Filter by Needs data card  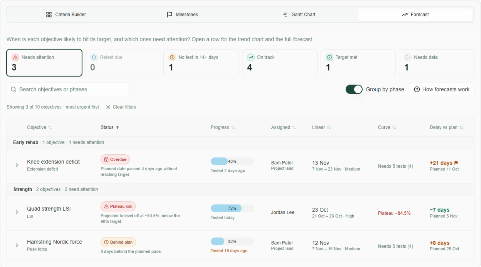click(x=436, y=63)
